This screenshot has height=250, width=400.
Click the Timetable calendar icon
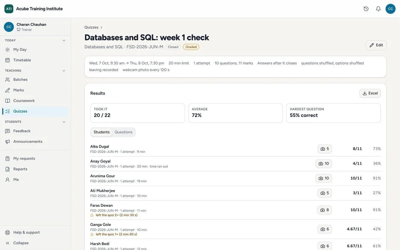tap(8, 60)
